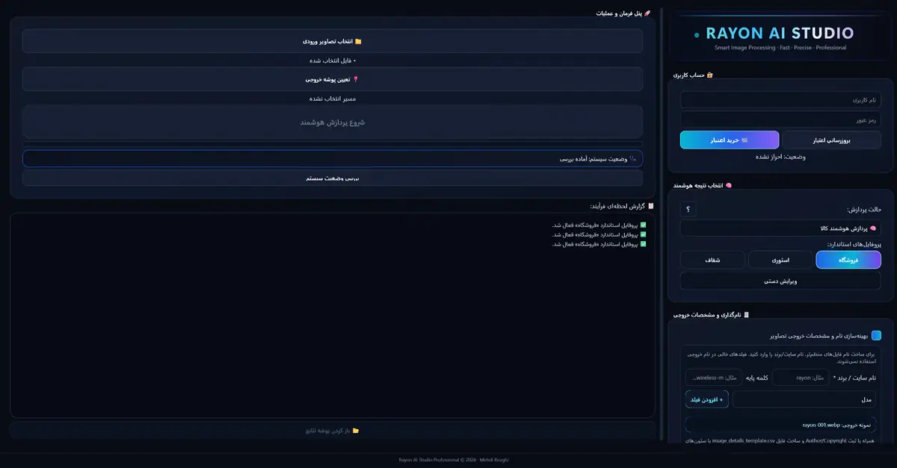The image size is (897, 468).
Task: Click the processing progress bar below start button
Action: (333, 144)
